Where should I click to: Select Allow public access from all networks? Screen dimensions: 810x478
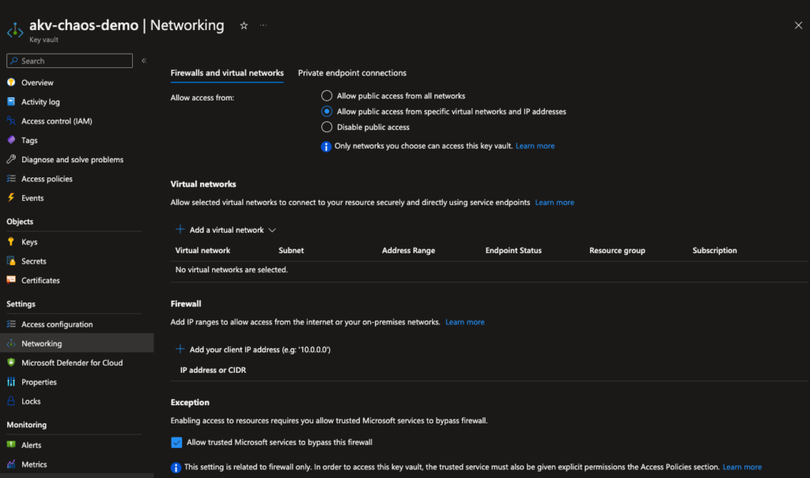coord(327,96)
